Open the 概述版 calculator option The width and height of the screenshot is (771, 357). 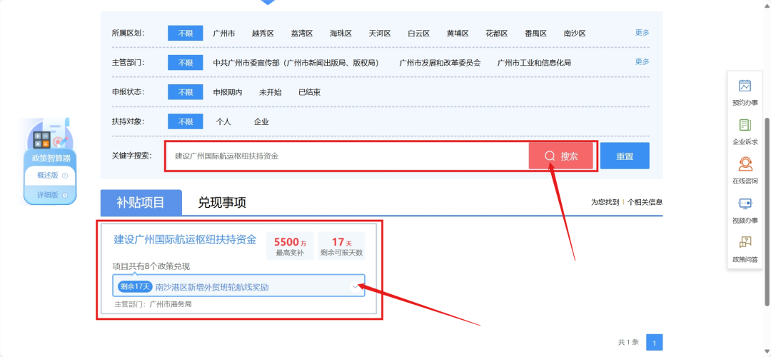[x=50, y=176]
